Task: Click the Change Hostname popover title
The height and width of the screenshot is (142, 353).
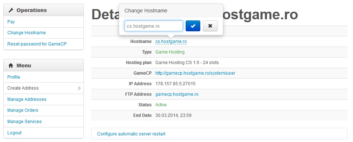Action: coord(146,11)
